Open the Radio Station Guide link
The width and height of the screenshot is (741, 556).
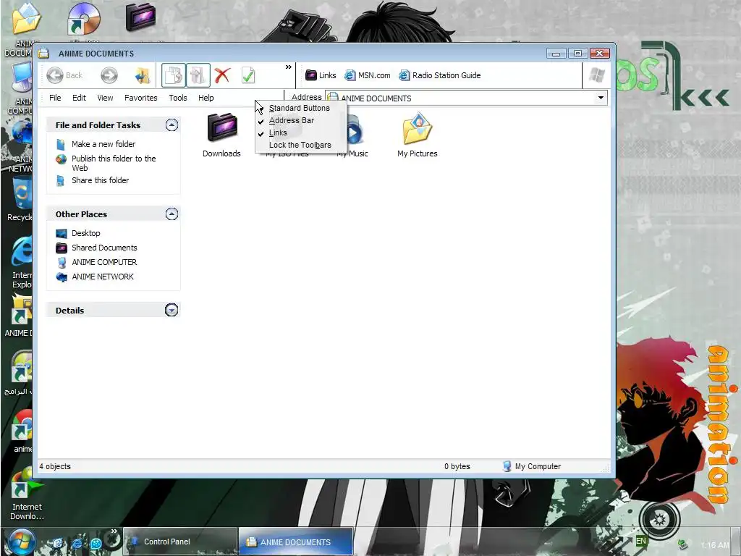[x=439, y=75]
